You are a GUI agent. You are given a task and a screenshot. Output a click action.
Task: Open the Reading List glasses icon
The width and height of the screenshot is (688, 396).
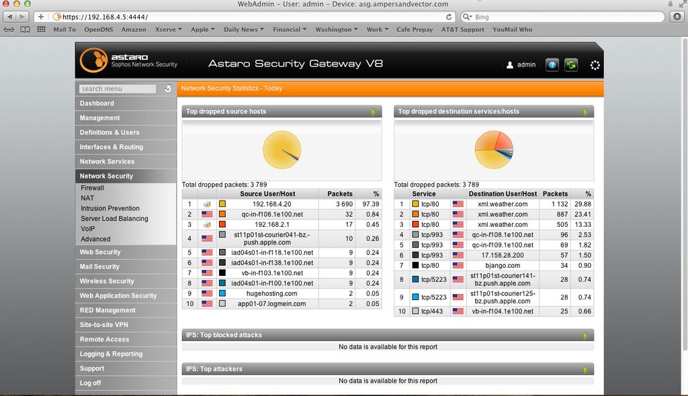pos(9,30)
